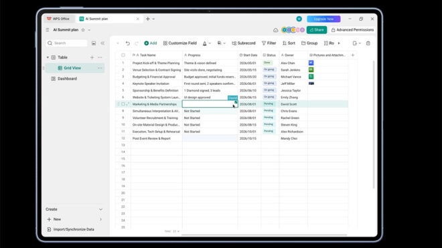
Task: Click the Done status tag in row 1
Action: tap(267, 63)
